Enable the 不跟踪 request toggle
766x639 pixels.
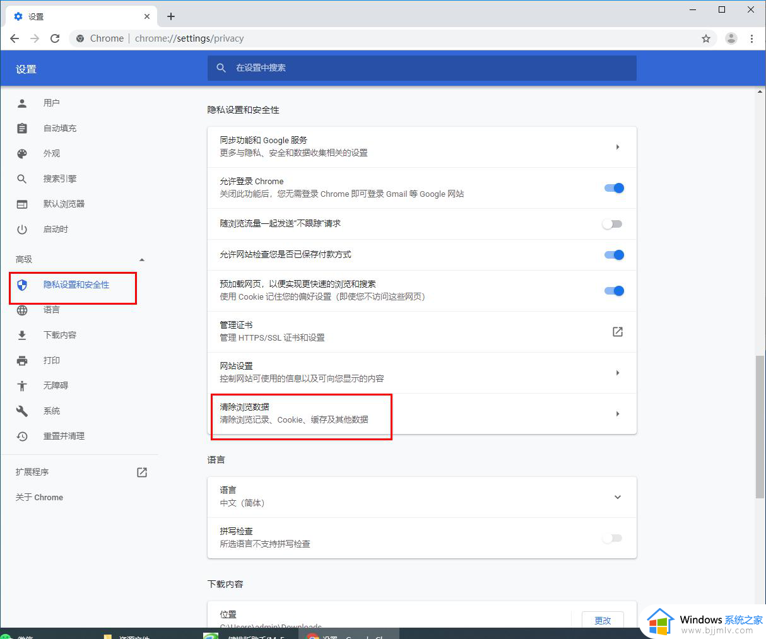[x=612, y=224]
